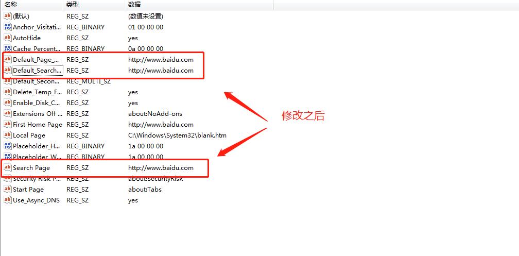Select the Extensions Off ... name
Screen dimensions: 519x256
click(38, 114)
